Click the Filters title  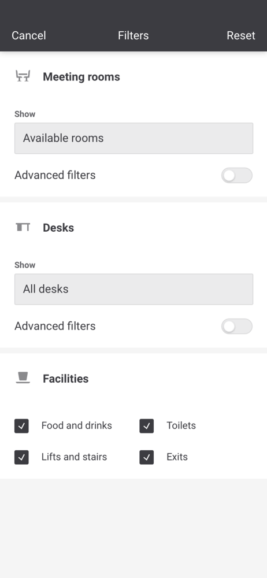tap(133, 35)
